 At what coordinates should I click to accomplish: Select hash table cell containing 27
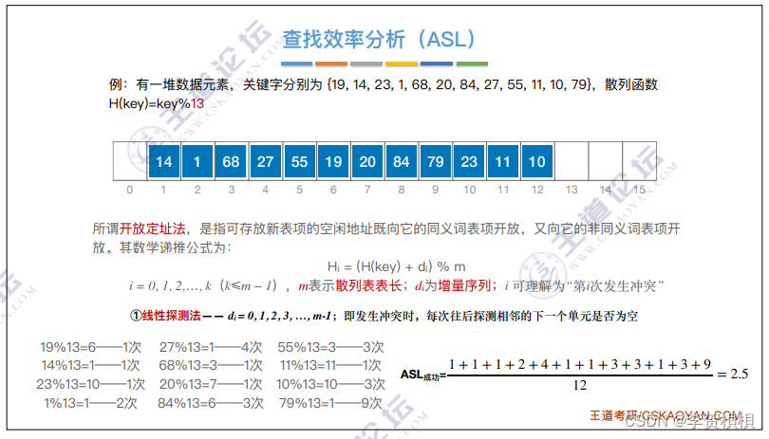(265, 161)
